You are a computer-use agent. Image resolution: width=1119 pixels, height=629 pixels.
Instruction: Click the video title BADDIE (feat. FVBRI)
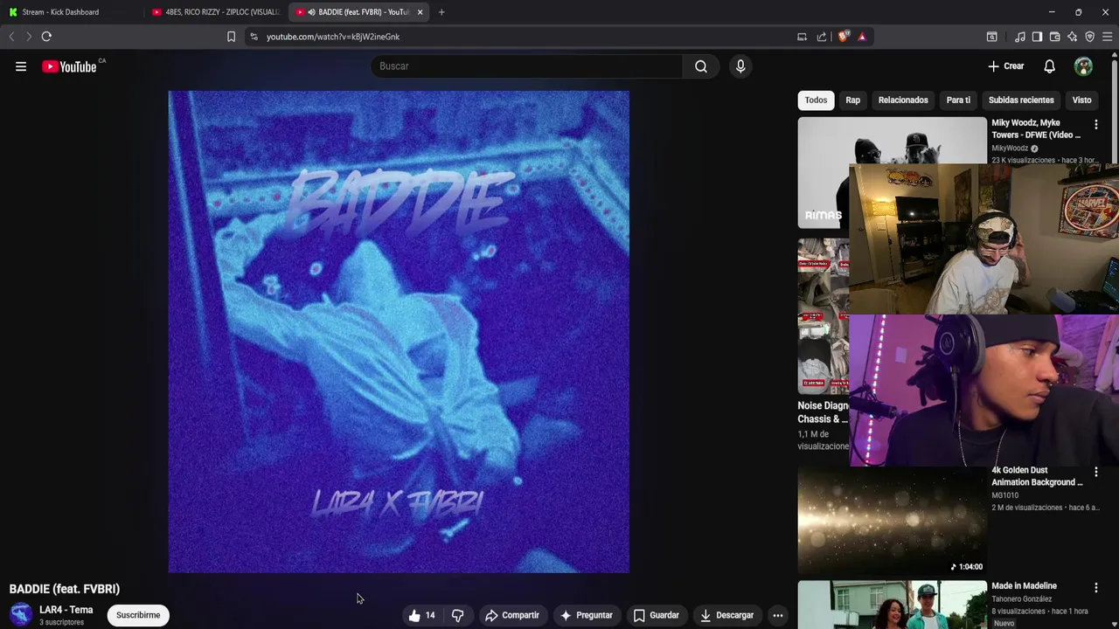click(x=65, y=589)
